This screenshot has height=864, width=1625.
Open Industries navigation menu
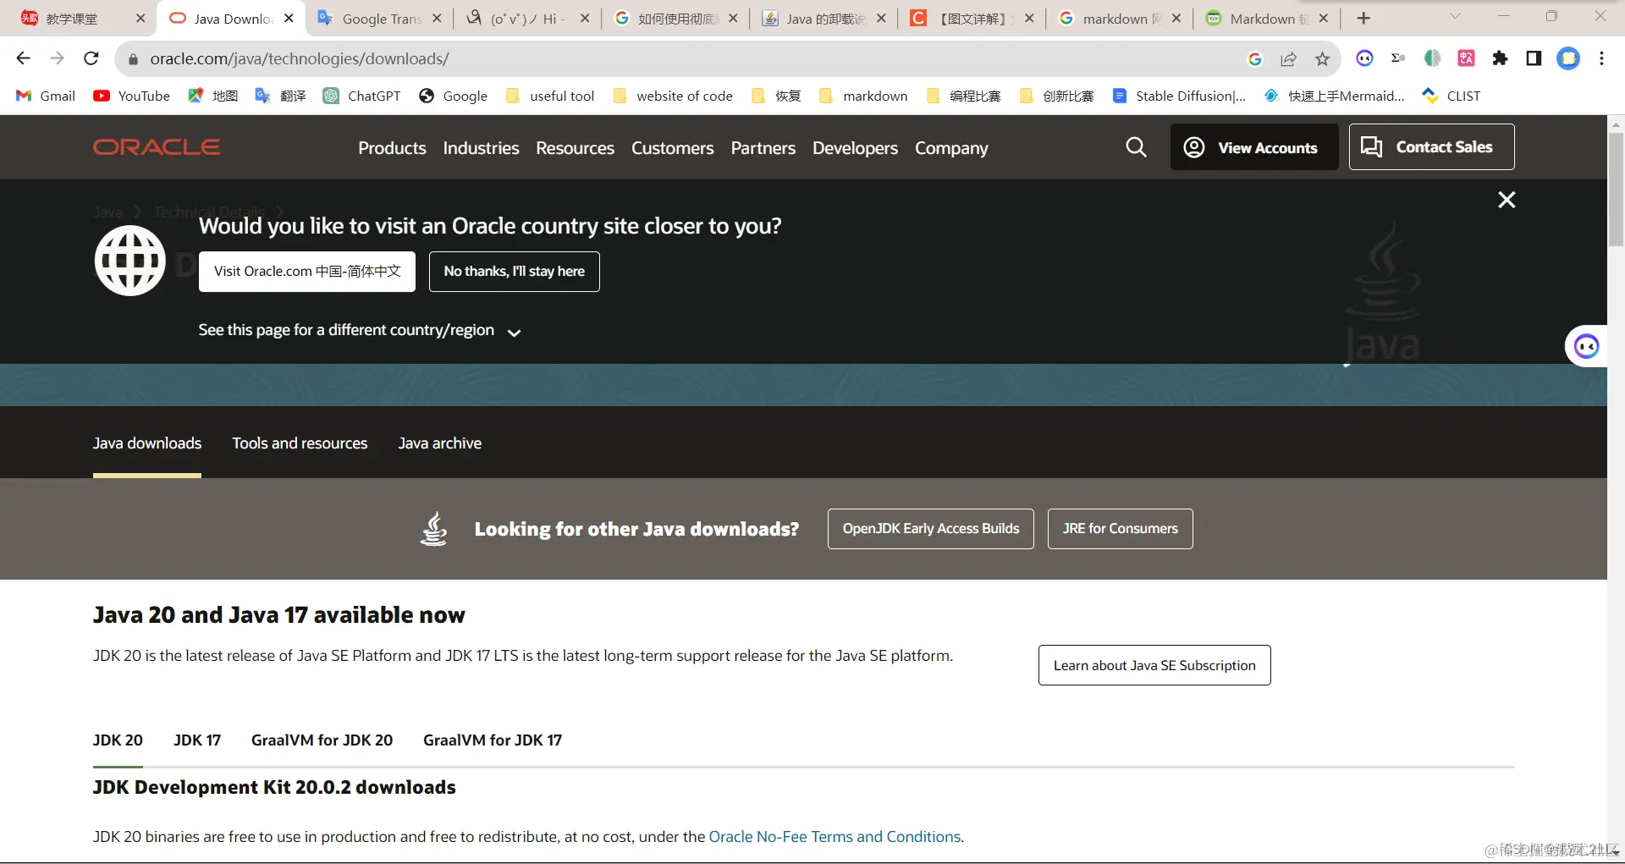(x=481, y=148)
